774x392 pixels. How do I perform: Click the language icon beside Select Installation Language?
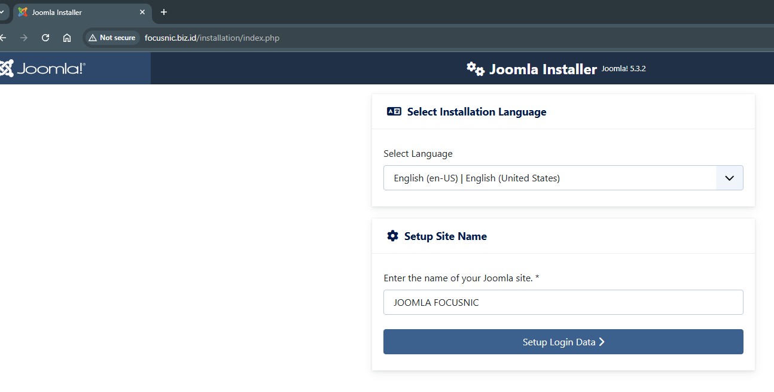(394, 111)
